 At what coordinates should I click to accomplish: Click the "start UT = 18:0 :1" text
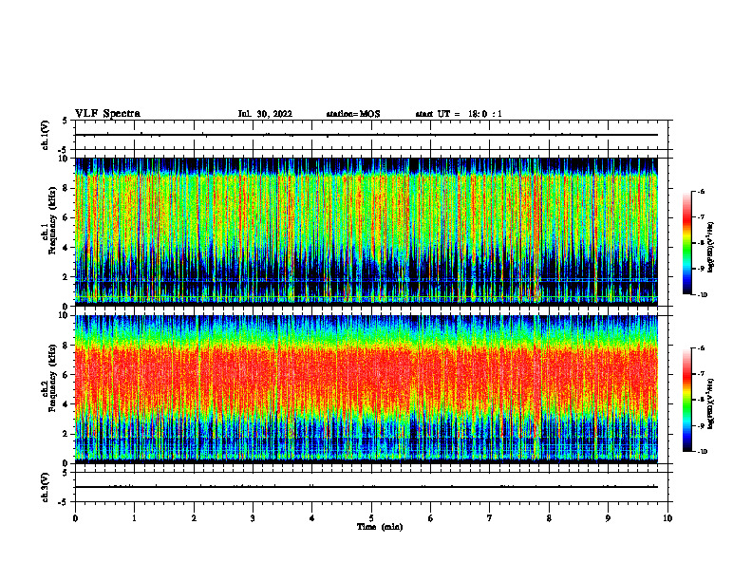pyautogui.click(x=459, y=114)
